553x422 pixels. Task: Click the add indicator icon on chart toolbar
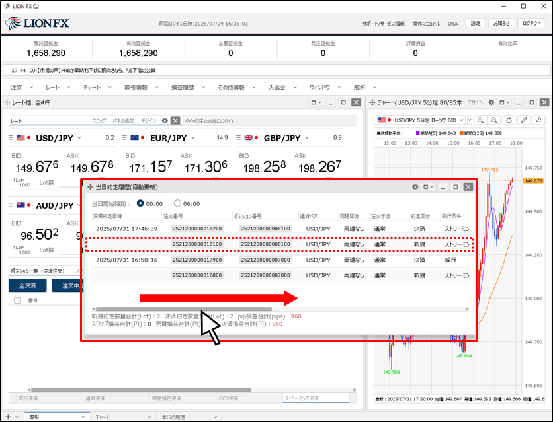tap(539, 120)
